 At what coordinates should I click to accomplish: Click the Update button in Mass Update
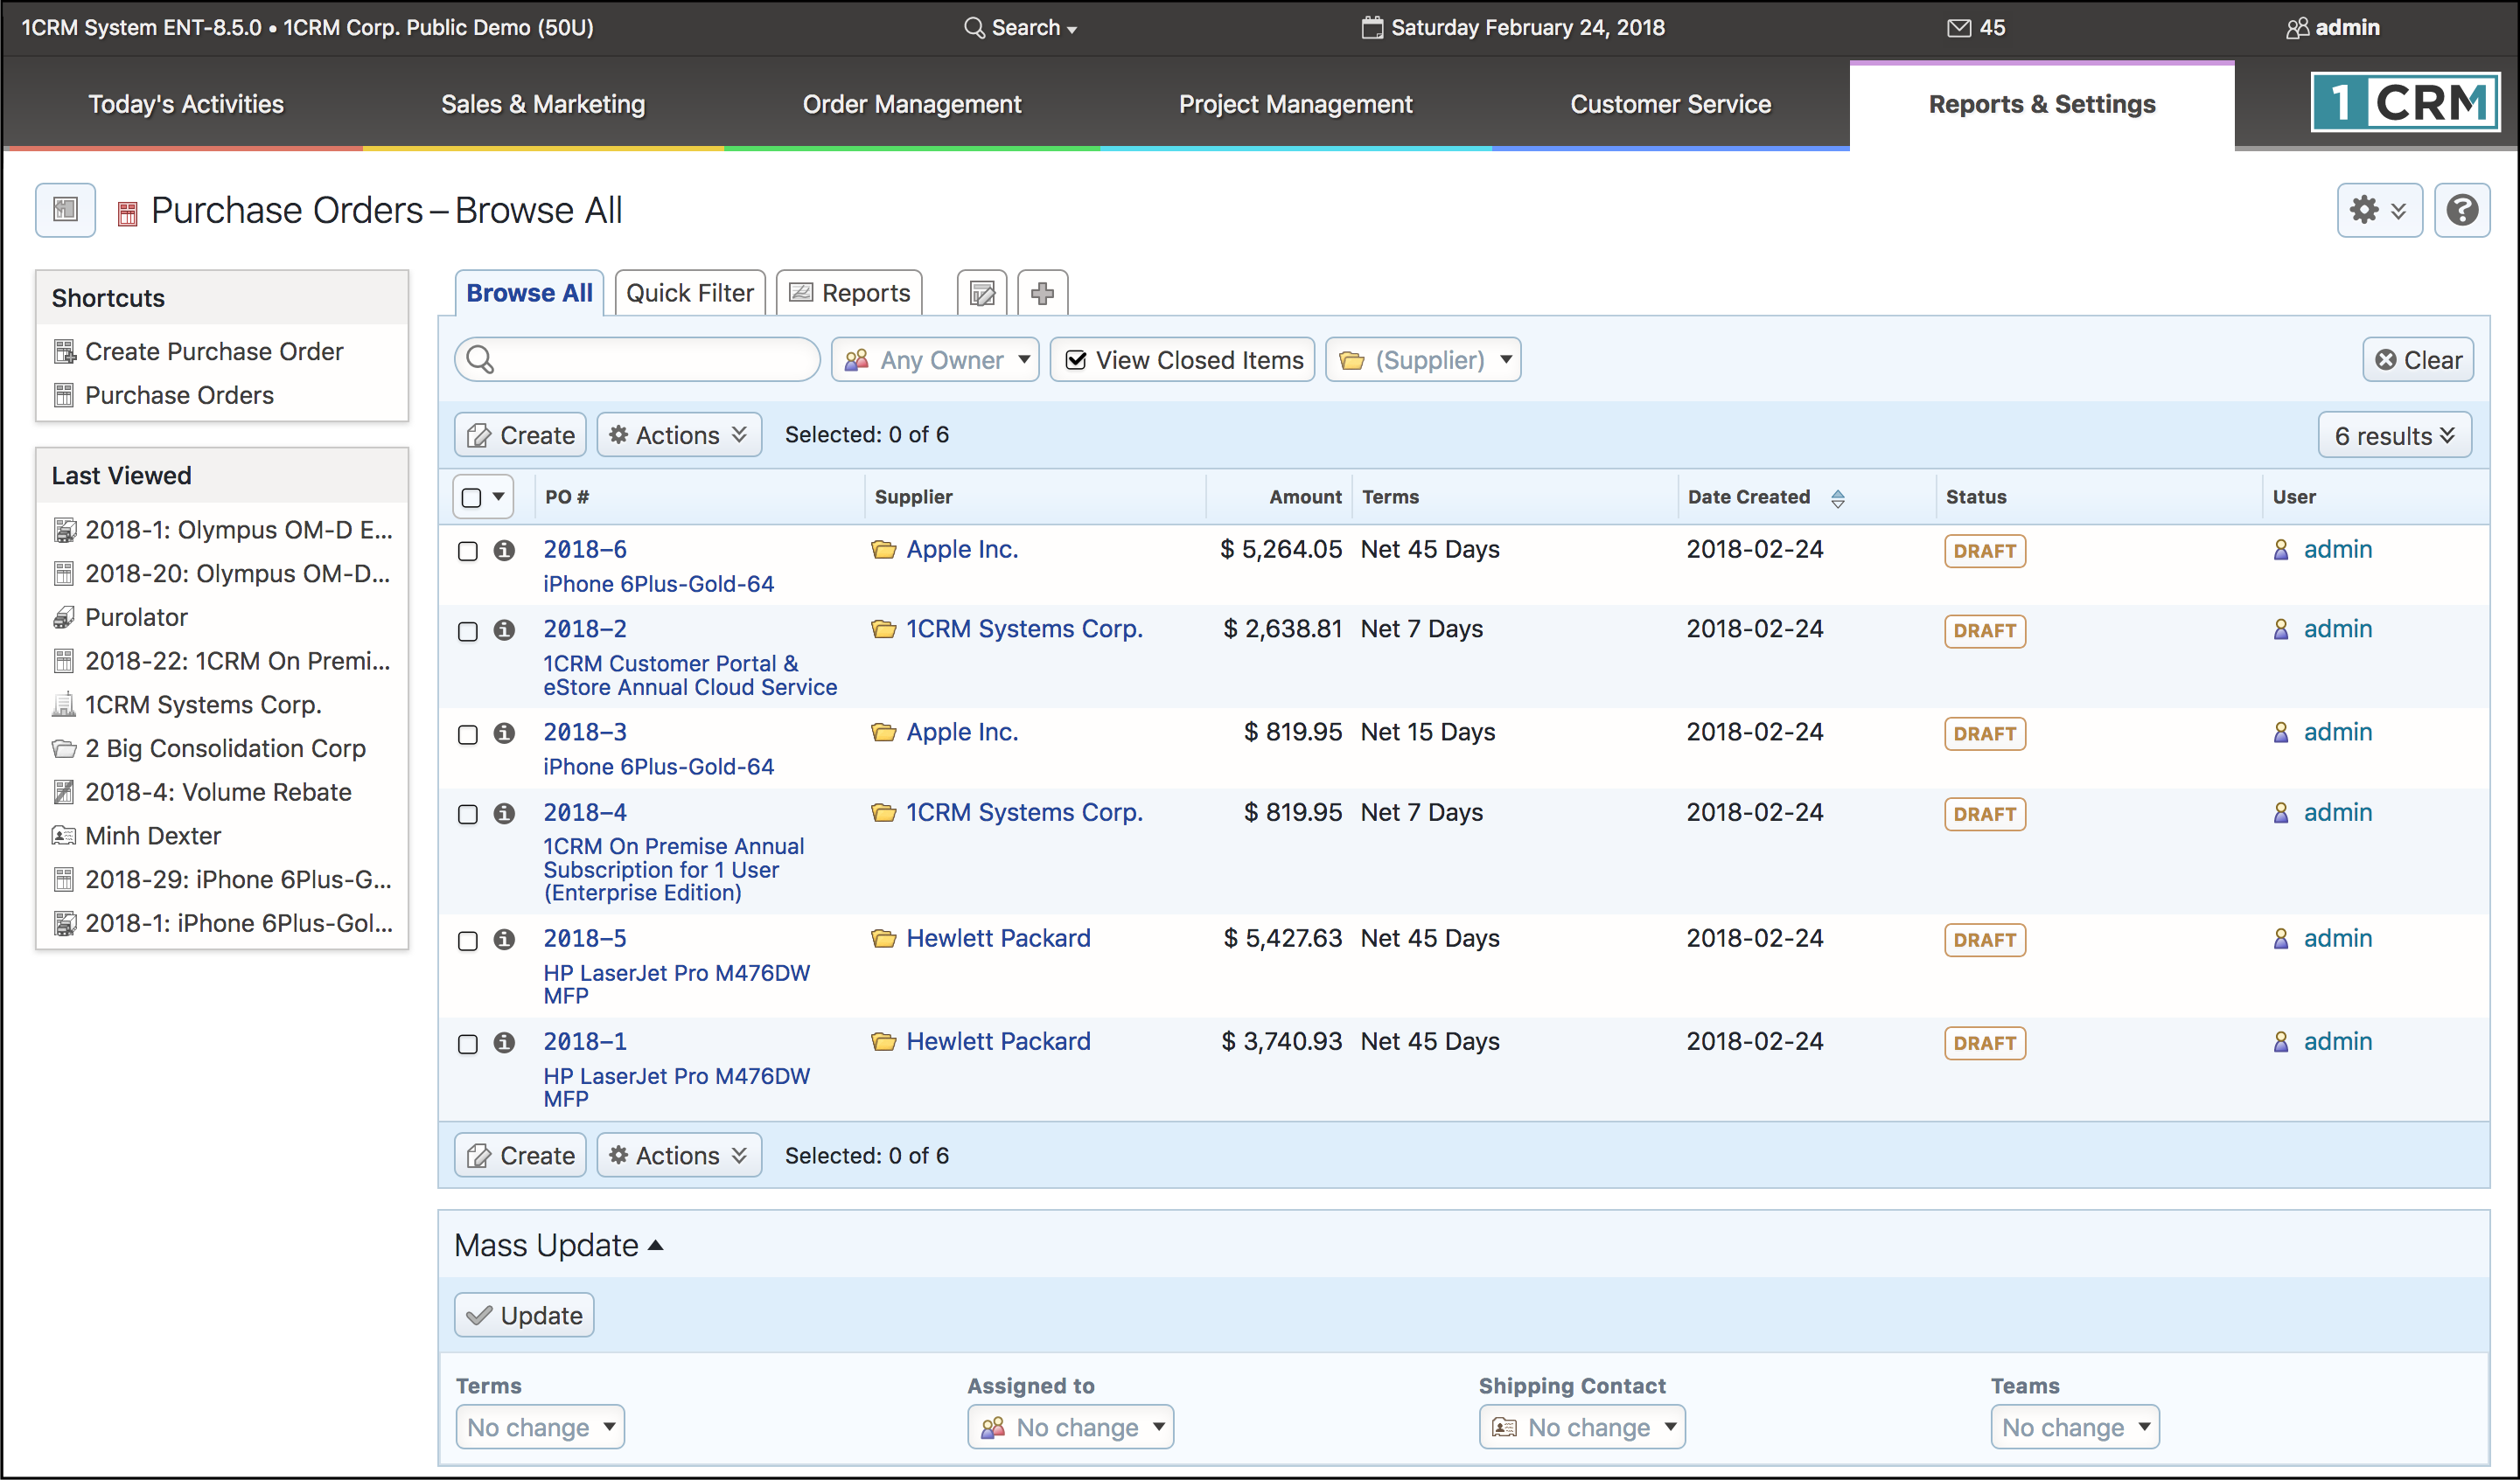pos(524,1315)
